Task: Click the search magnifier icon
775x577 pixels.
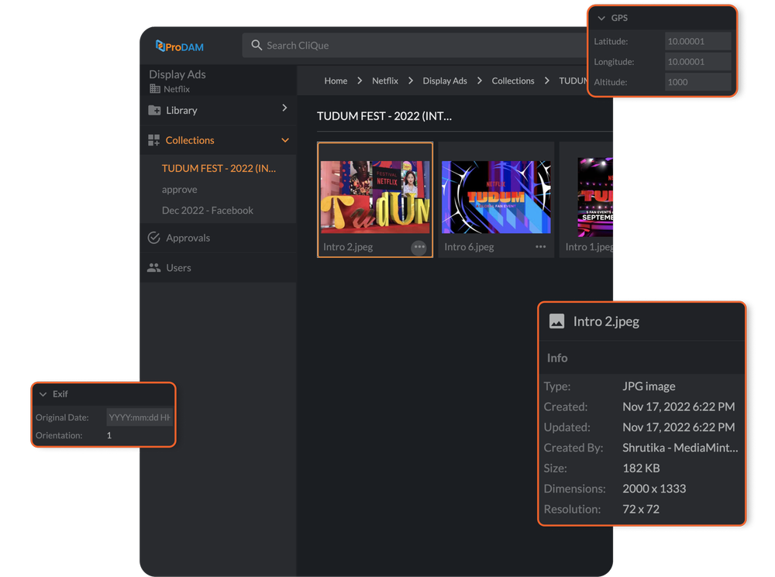Action: point(256,46)
